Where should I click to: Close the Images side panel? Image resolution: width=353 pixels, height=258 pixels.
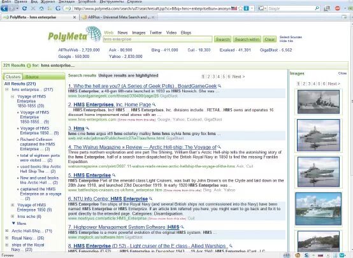pos(342,73)
